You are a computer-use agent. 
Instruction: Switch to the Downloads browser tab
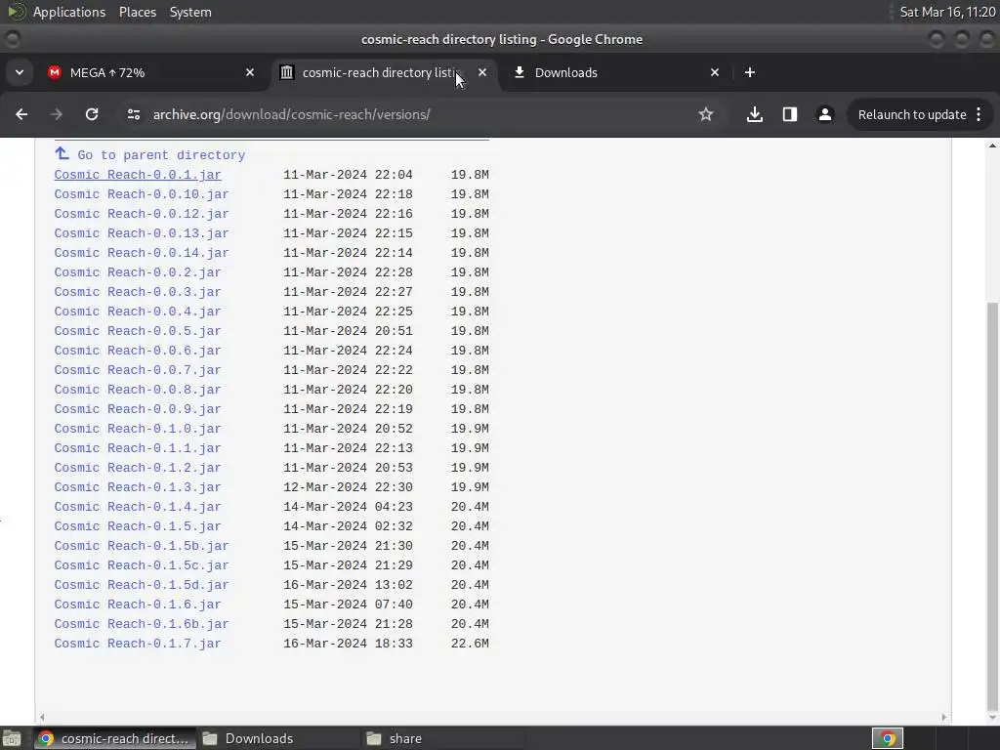[x=617, y=72]
